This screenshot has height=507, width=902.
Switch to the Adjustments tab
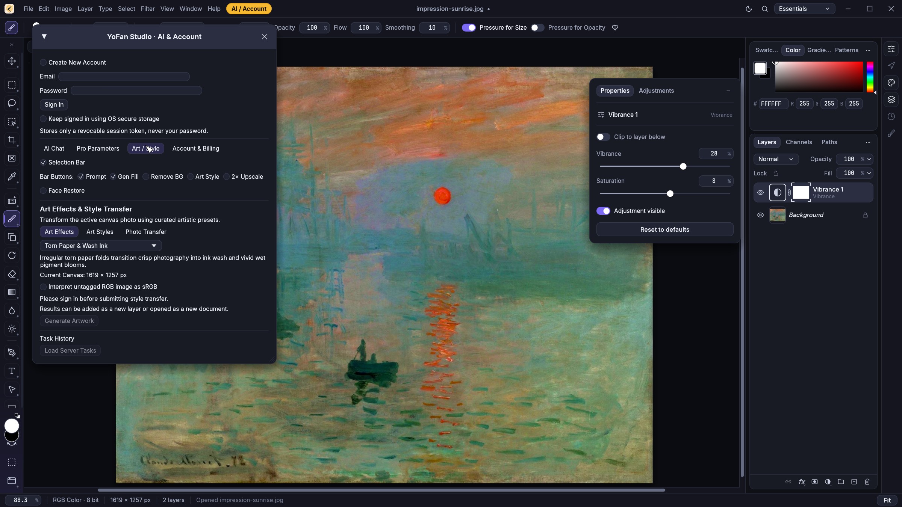pos(656,91)
